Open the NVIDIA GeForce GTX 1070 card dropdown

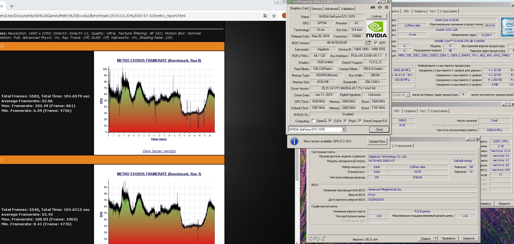coord(344,129)
